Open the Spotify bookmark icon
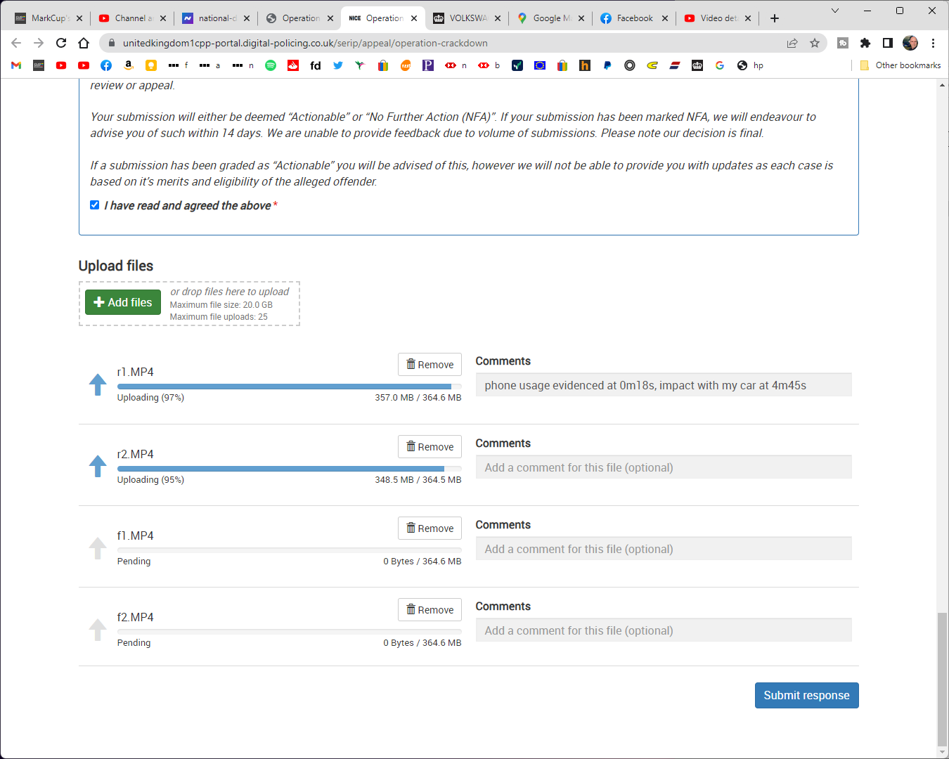 click(x=271, y=65)
